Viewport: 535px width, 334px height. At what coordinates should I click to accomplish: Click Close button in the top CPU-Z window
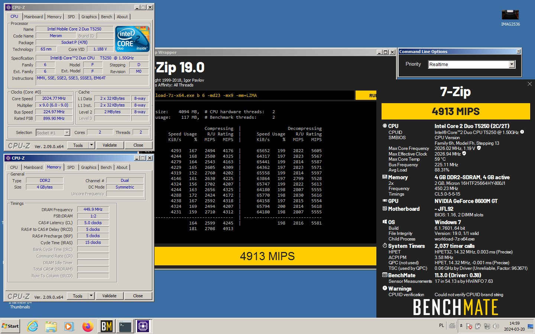pos(138,145)
